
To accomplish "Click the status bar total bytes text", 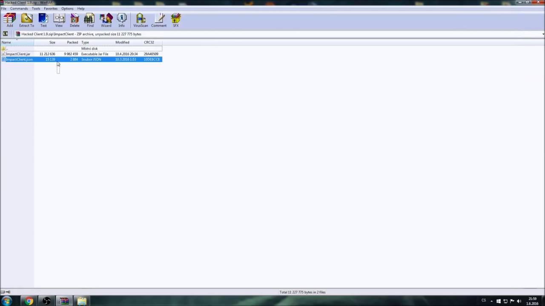I will 302,292.
